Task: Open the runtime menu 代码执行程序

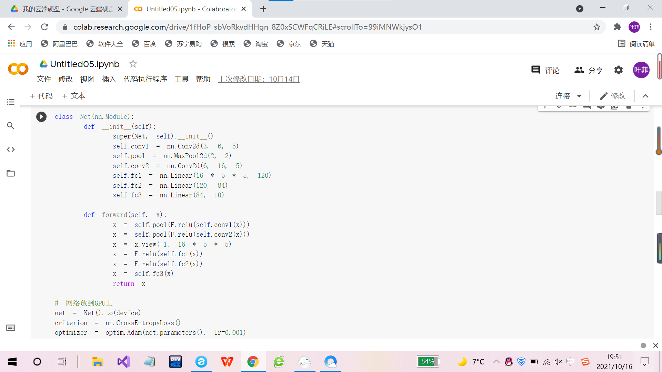Action: tap(145, 79)
